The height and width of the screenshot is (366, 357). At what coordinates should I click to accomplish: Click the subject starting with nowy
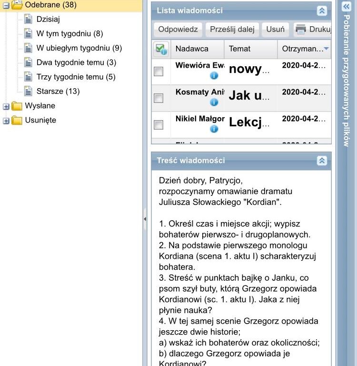coord(249,69)
